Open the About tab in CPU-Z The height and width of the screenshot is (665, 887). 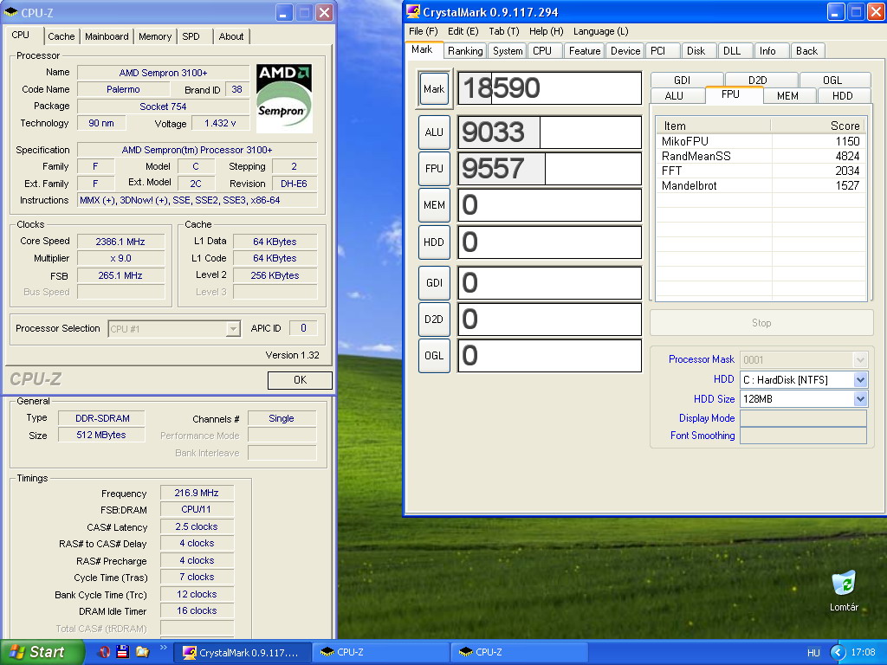tap(231, 36)
